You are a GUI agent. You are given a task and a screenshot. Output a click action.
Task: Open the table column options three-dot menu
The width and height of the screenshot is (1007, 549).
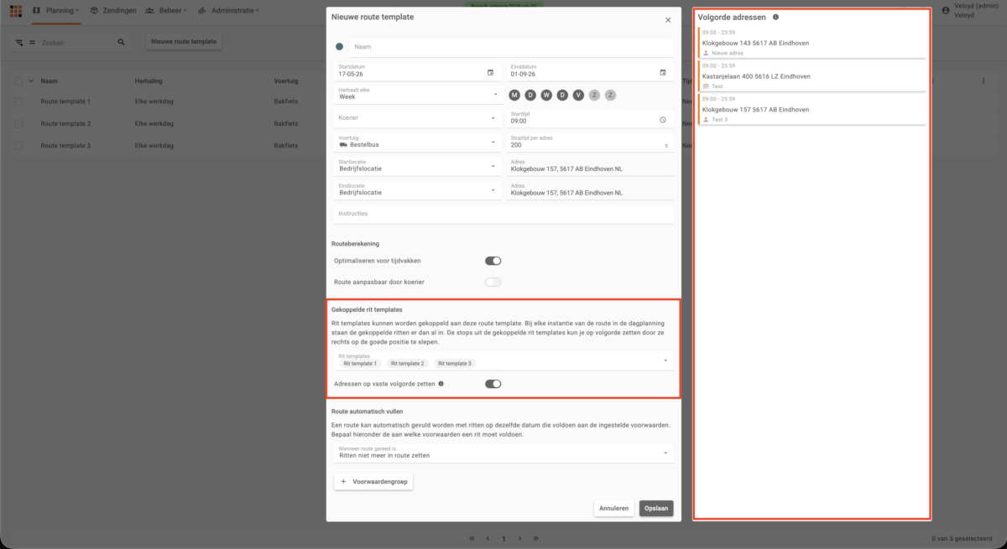(984, 80)
